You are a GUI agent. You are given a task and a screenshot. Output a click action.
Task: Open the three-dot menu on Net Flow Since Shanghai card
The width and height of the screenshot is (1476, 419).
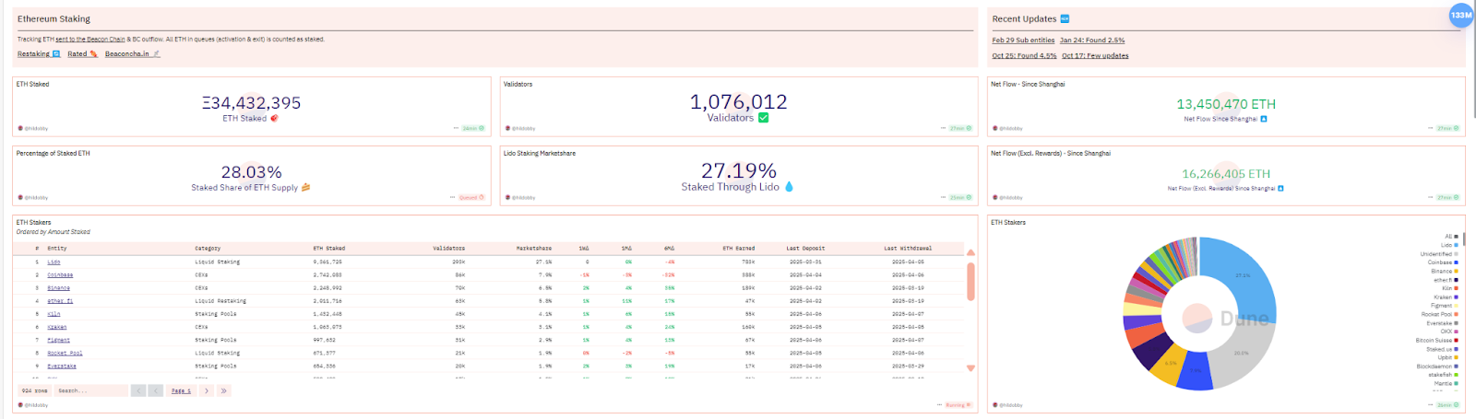coord(1430,129)
